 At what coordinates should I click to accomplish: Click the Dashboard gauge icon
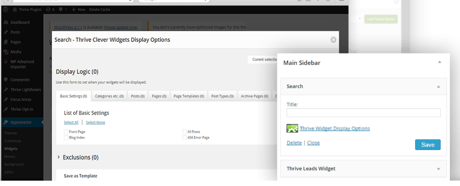tap(6, 22)
